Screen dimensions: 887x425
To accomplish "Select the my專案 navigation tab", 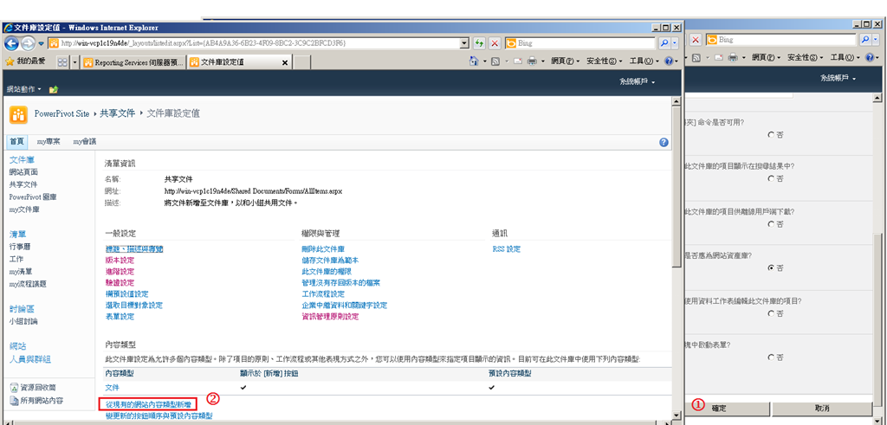I will coord(49,142).
